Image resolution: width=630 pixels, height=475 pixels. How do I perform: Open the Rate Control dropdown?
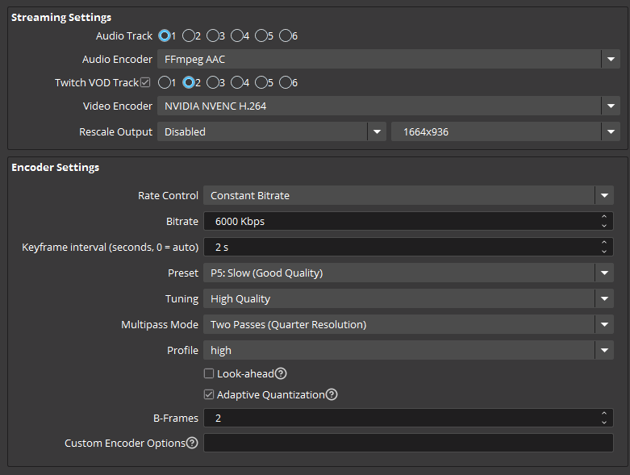(409, 195)
